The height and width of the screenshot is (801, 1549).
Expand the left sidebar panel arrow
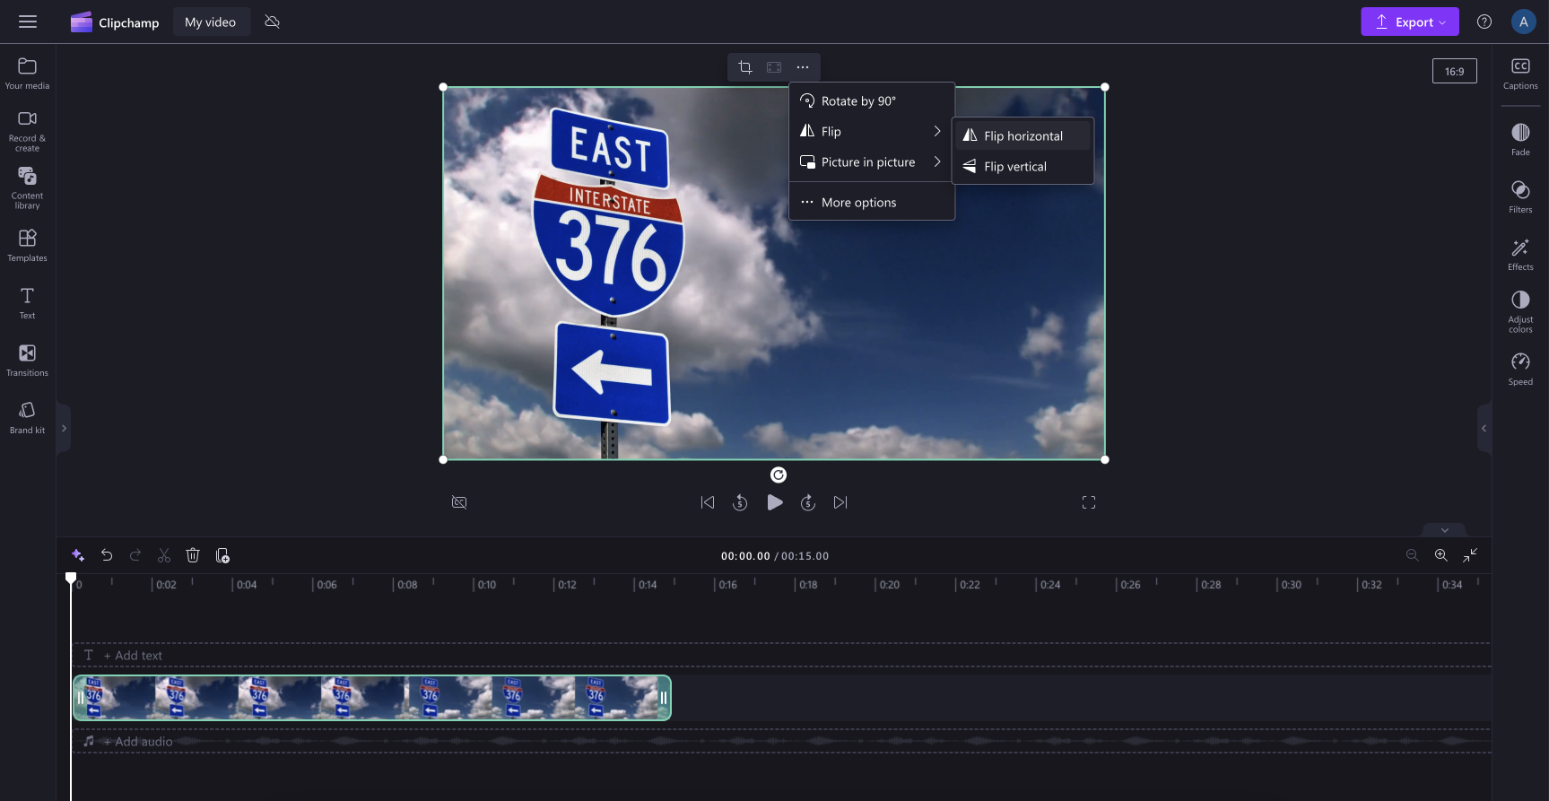(x=64, y=429)
